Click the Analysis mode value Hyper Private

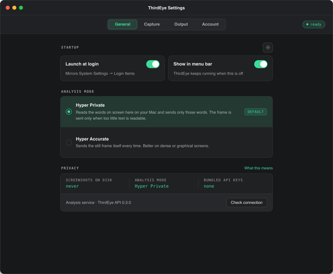point(152,186)
